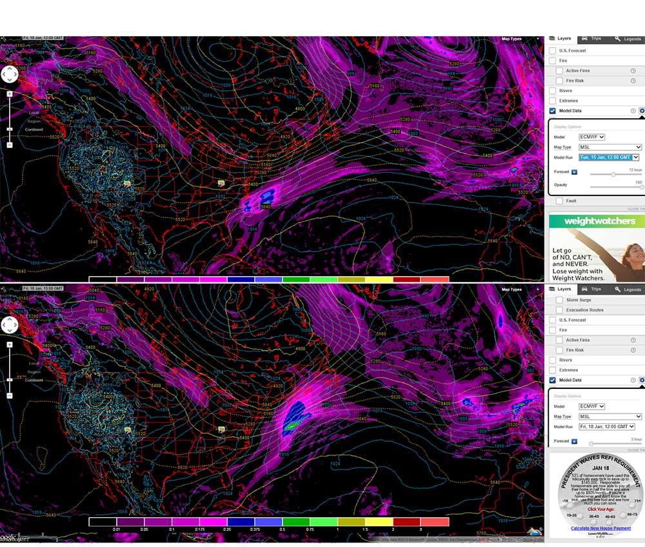This screenshot has height=547, width=645.
Task: Enable U.S. Forecast layer in top panel
Action: pyautogui.click(x=553, y=50)
